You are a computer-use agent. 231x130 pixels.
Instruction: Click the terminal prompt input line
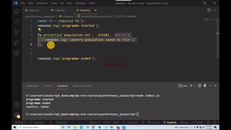tap(83, 114)
